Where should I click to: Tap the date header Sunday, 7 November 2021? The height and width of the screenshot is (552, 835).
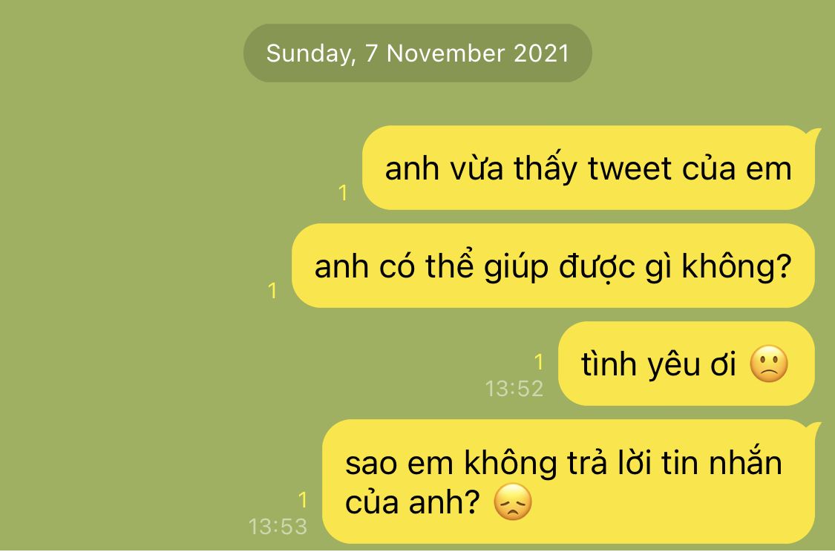point(417,53)
